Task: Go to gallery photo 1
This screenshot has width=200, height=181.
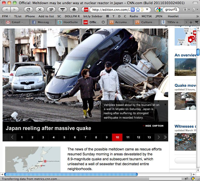Action: [22, 137]
